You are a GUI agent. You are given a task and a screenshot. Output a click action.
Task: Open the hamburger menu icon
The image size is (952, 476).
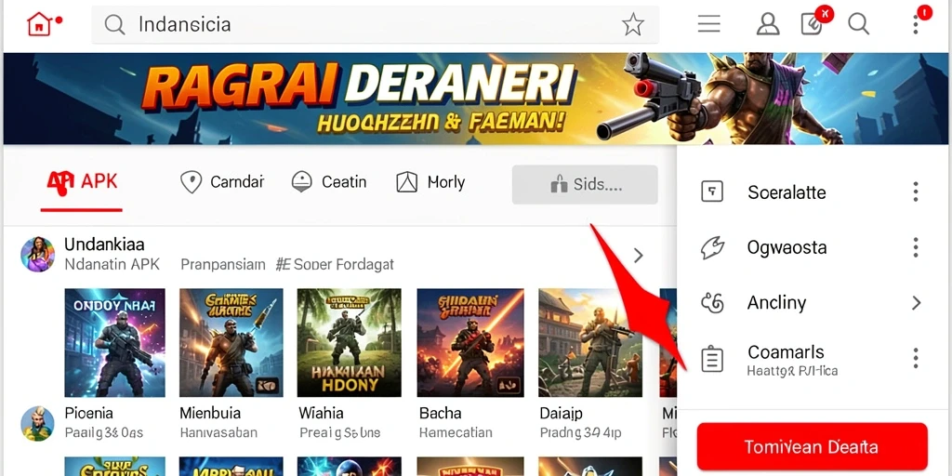click(x=708, y=24)
